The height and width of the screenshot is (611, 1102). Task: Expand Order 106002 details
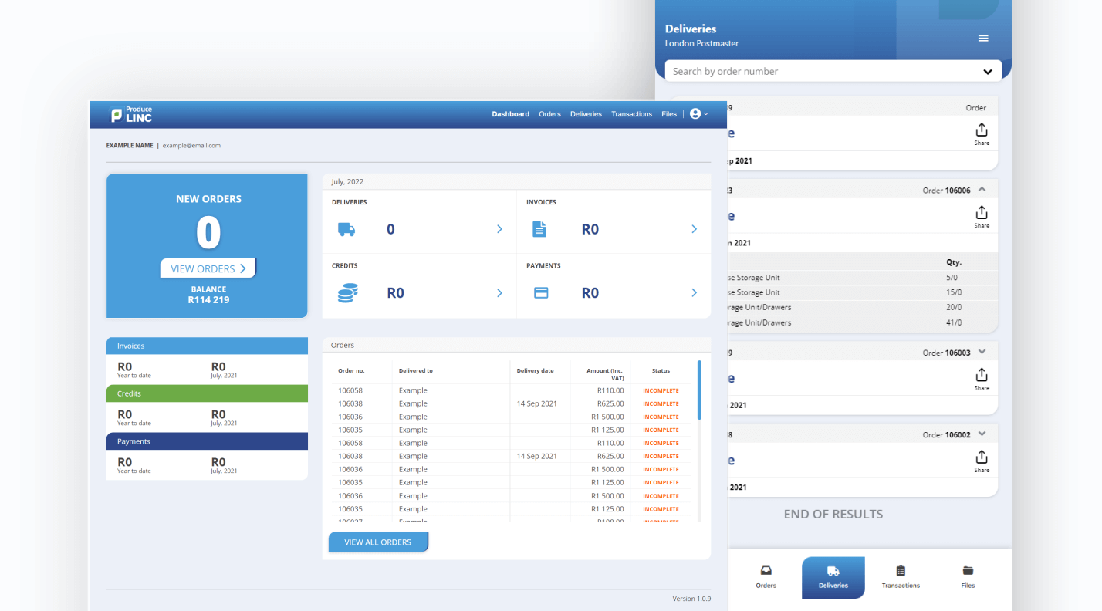982,434
